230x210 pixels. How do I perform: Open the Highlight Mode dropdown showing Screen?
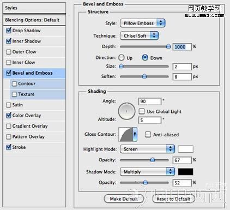[147, 149]
